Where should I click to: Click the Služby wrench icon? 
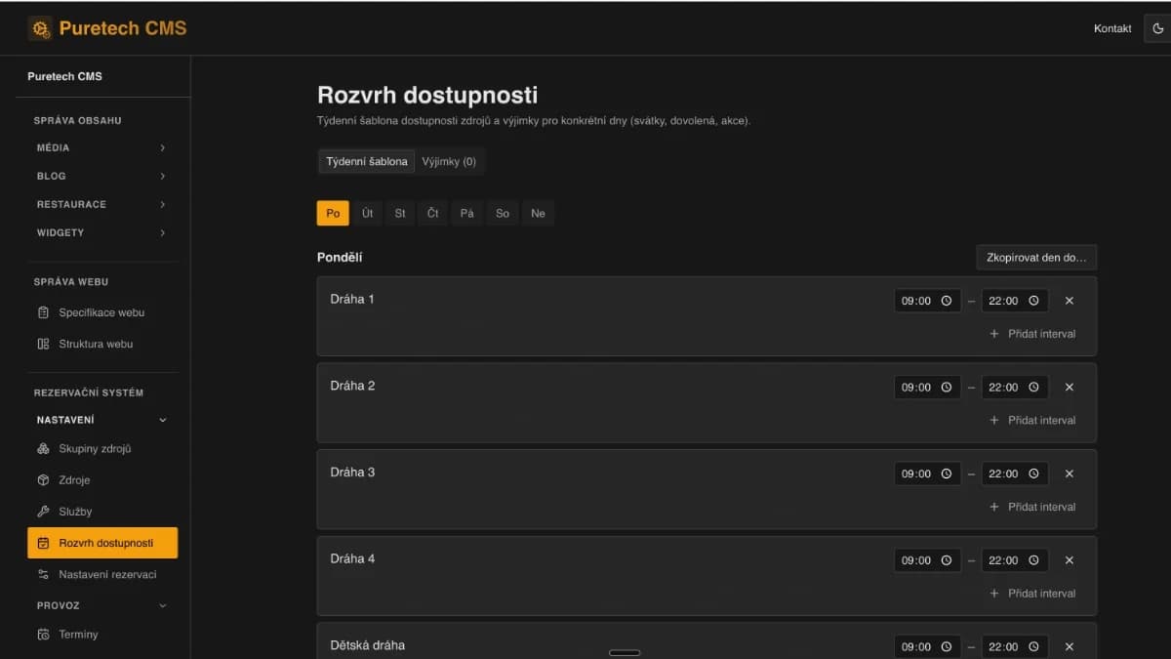click(43, 512)
